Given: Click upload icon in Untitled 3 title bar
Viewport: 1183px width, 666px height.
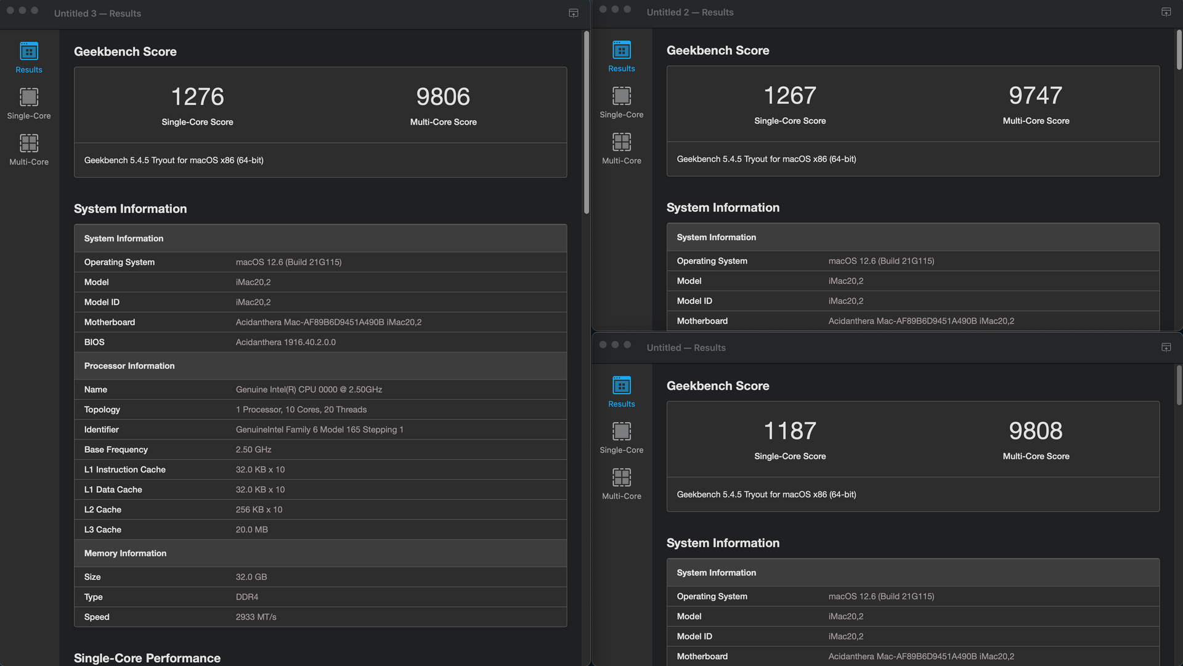Looking at the screenshot, I should click(x=573, y=13).
